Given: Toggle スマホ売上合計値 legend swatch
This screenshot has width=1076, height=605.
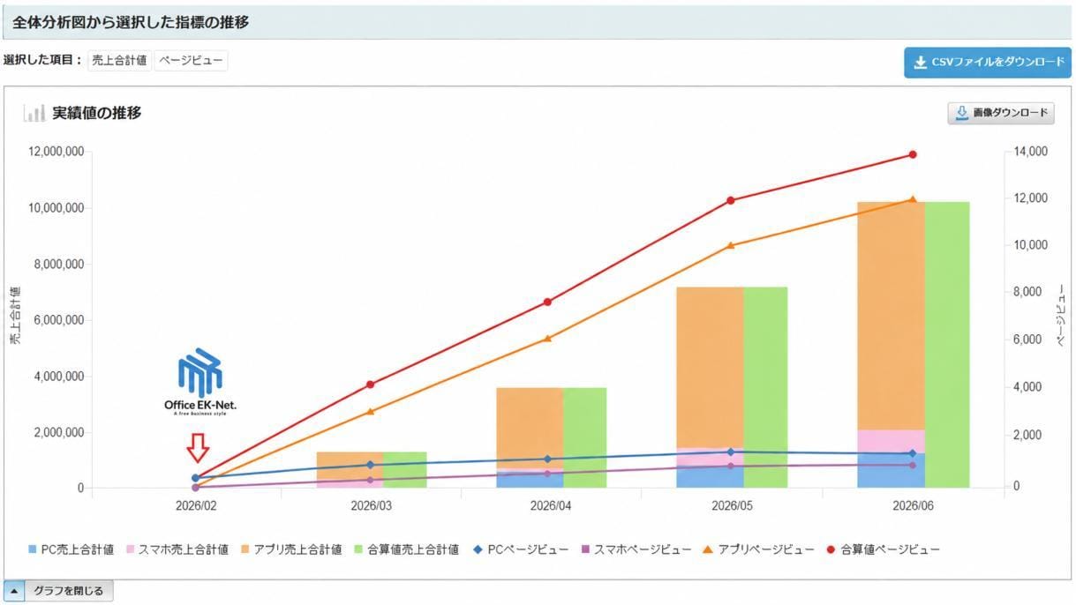Looking at the screenshot, I should (x=130, y=549).
